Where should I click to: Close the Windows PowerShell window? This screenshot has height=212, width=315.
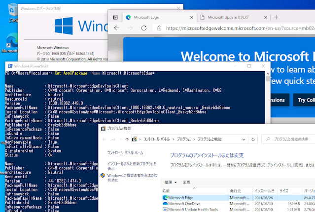coord(263,66)
